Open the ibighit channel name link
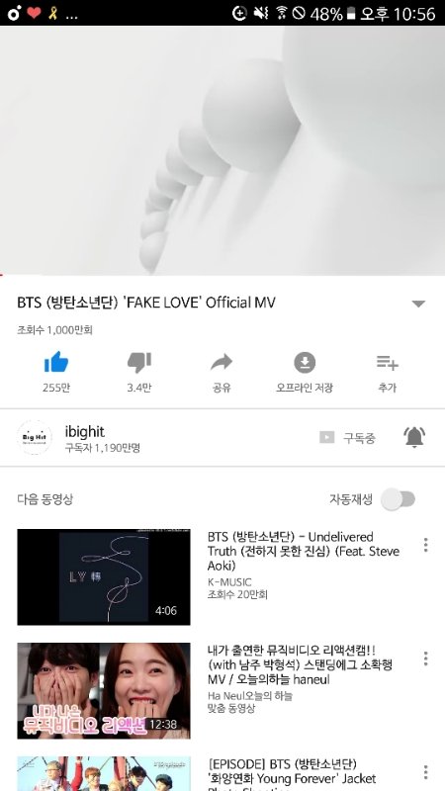 pyautogui.click(x=85, y=432)
